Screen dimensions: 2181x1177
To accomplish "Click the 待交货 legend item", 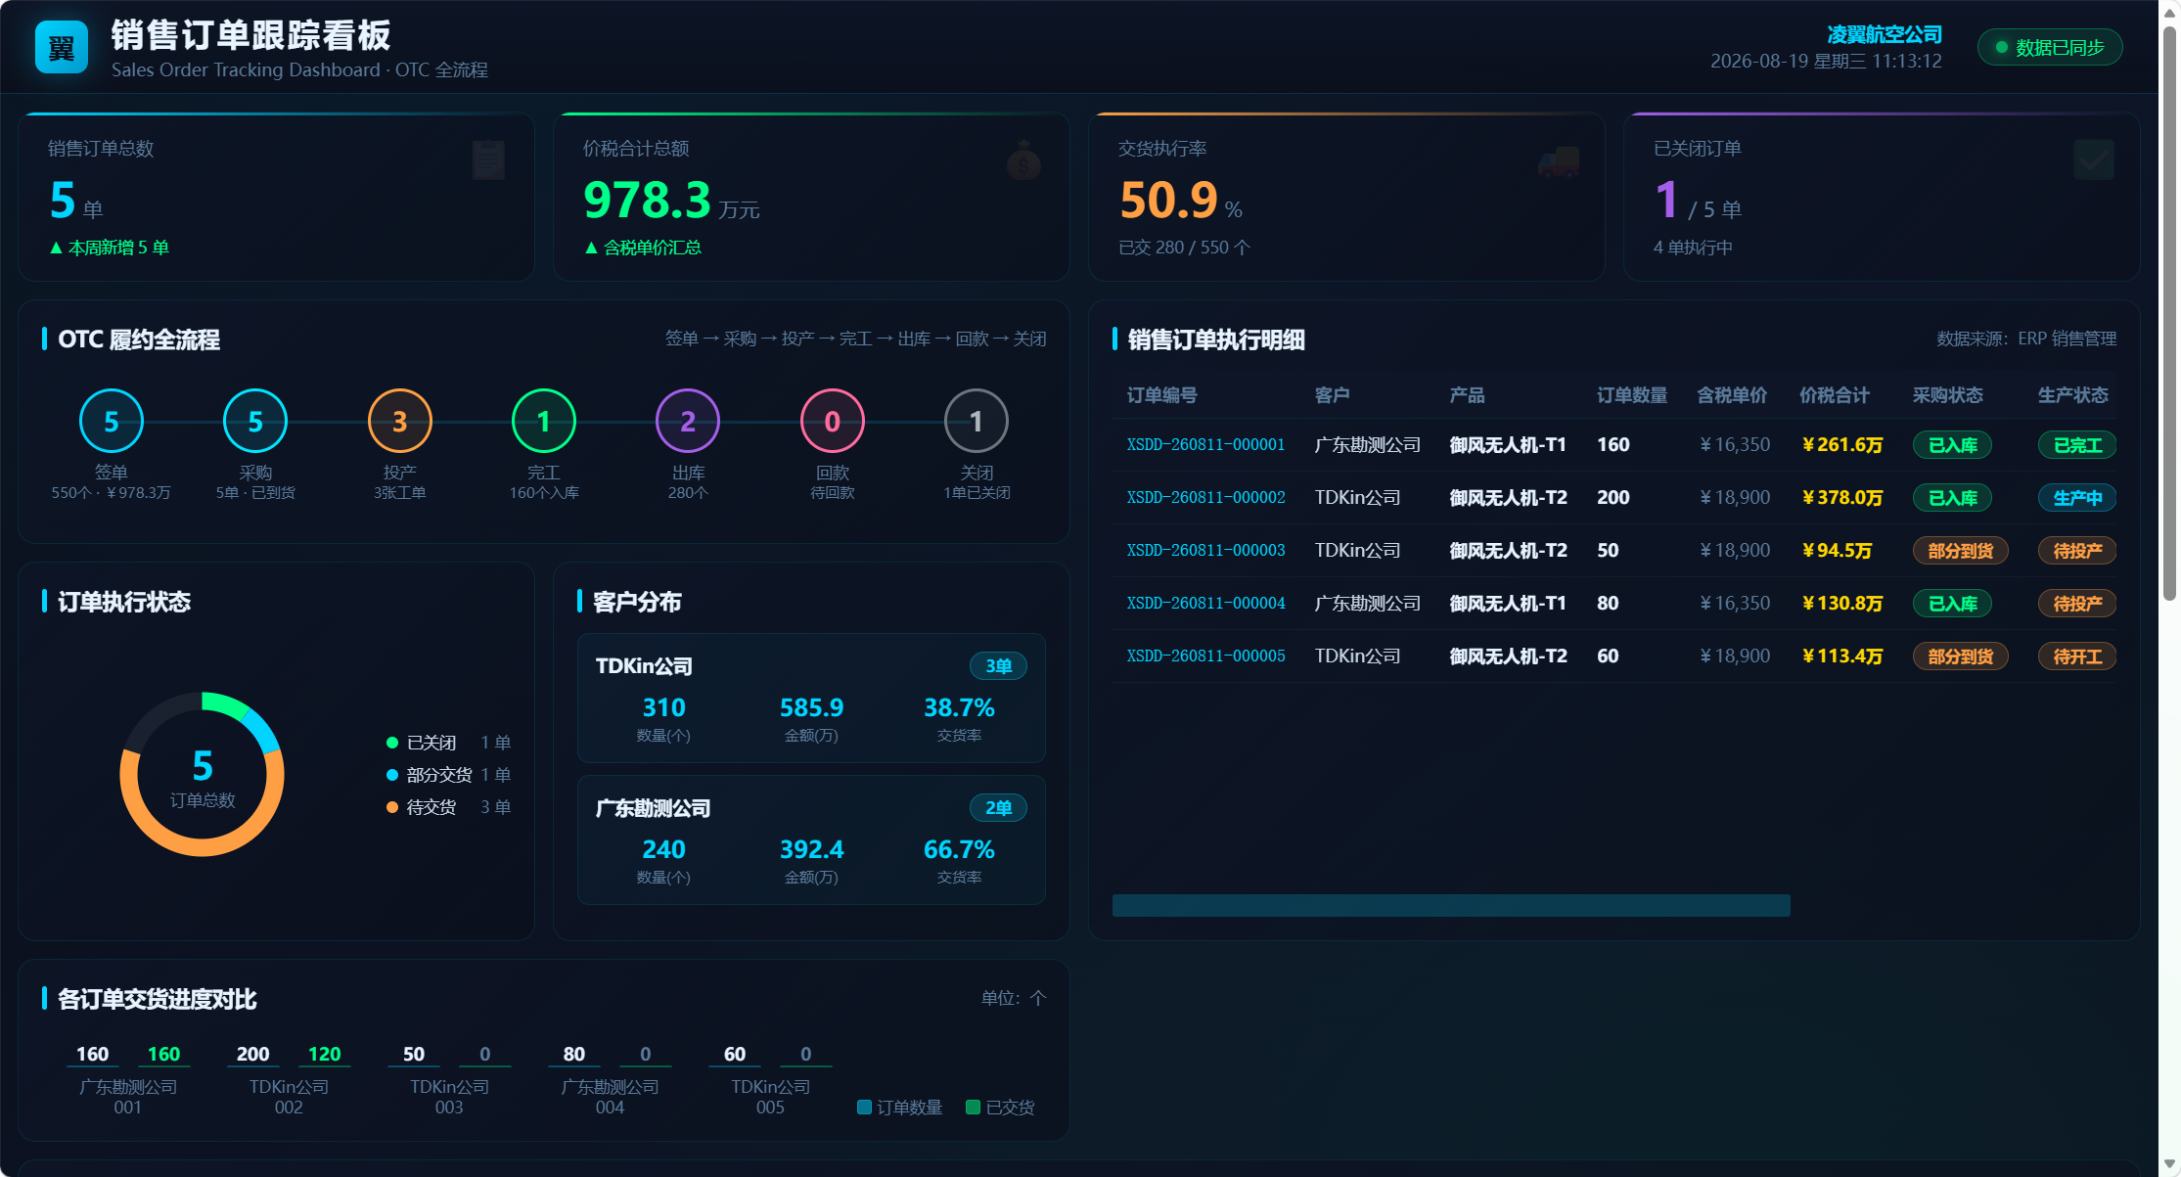I will 449,807.
